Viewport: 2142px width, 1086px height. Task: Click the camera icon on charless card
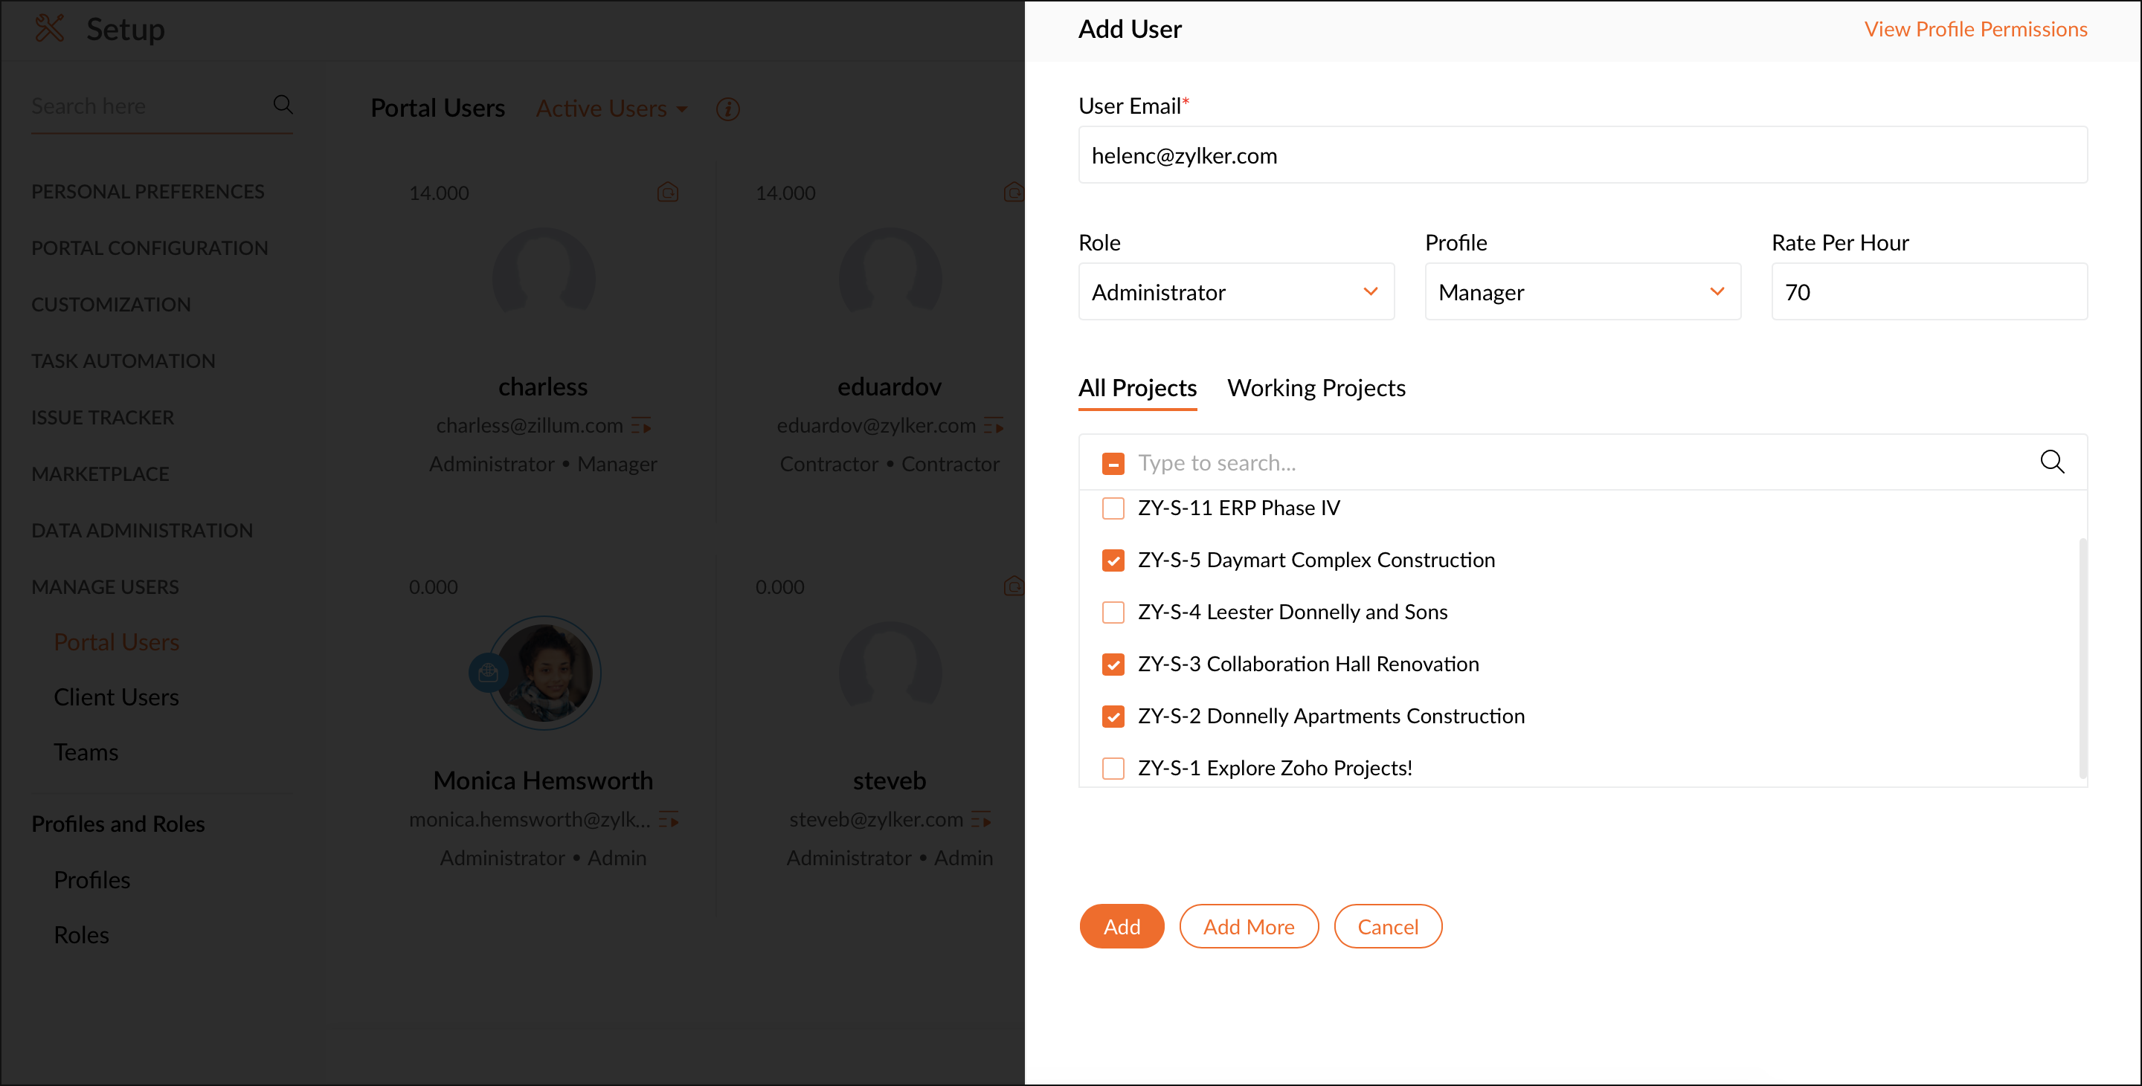click(668, 193)
